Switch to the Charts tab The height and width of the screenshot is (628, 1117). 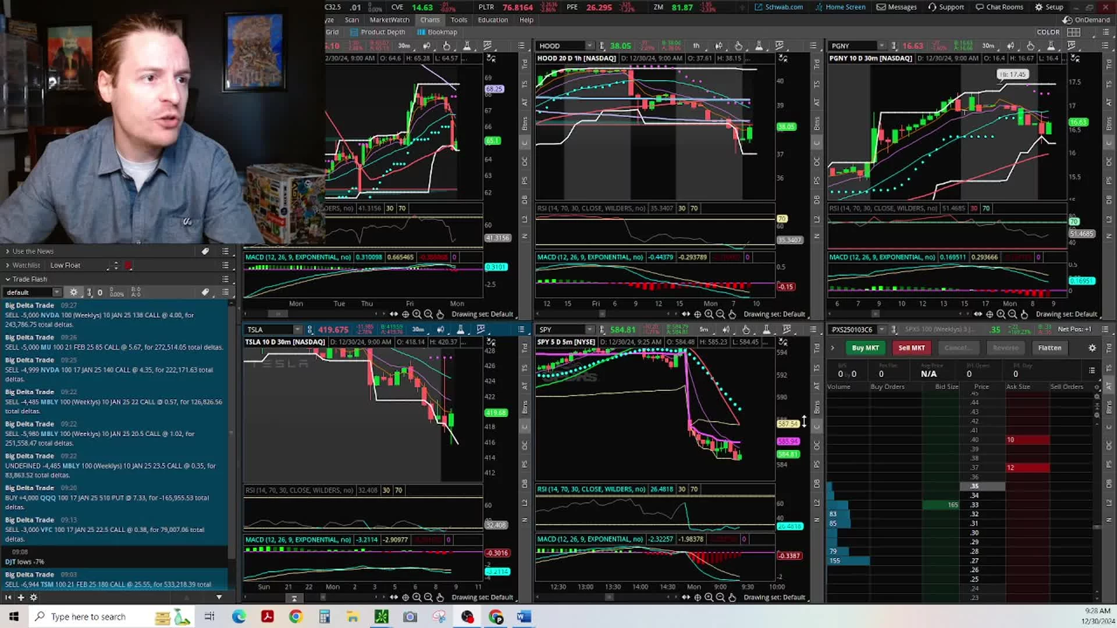[x=430, y=20]
